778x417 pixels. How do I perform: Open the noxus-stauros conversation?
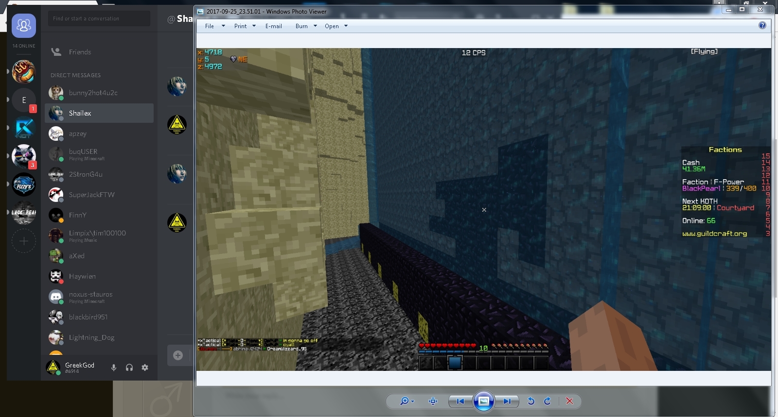(99, 297)
